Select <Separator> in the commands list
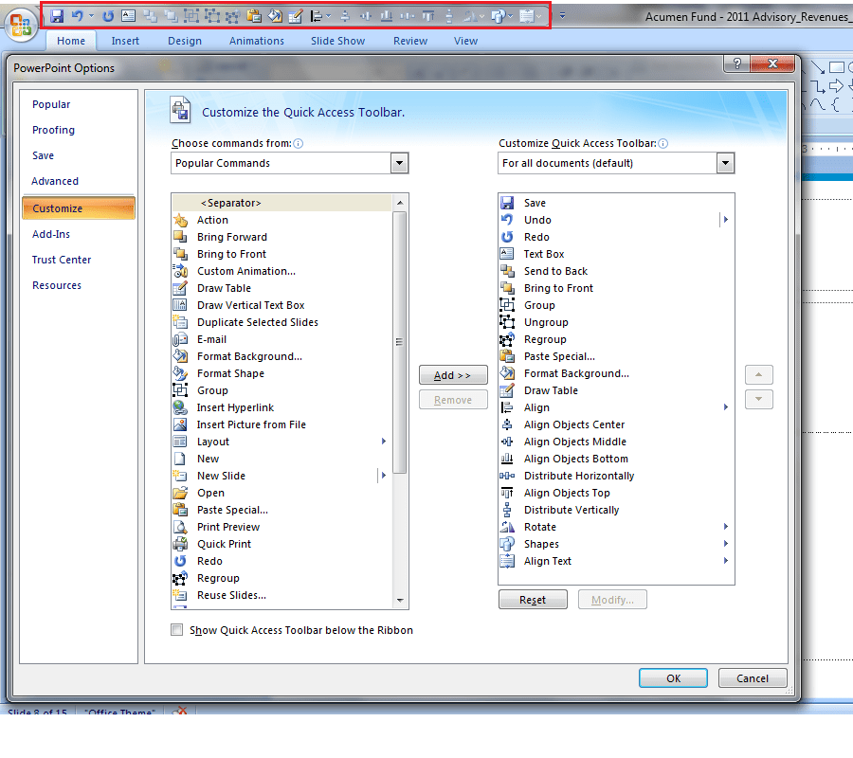Image resolution: width=853 pixels, height=758 pixels. click(x=281, y=203)
